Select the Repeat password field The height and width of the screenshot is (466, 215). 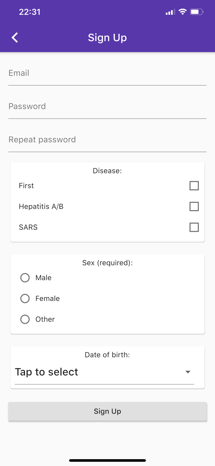(107, 140)
